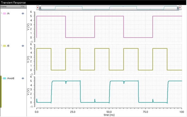The image size is (187, 117).
Task: Click the V (V) label of /B plot
Action: point(28,59)
